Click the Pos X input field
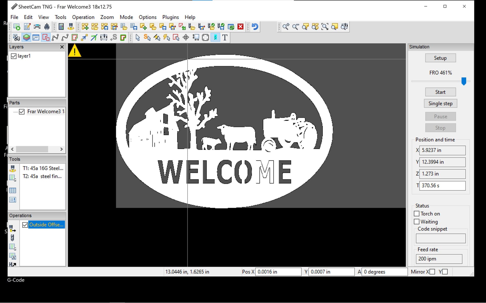The width and height of the screenshot is (486, 303). 278,272
